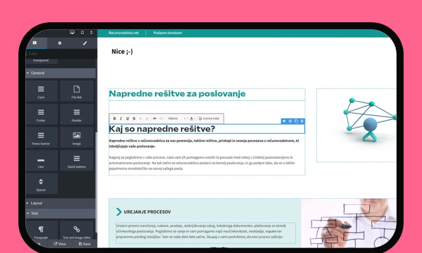Expand the Layout section

pos(36,203)
